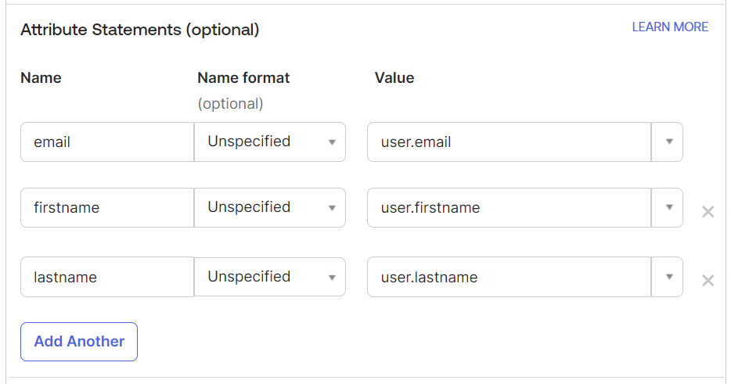731x384 pixels.
Task: Click the lastname name input field
Action: [x=107, y=277]
